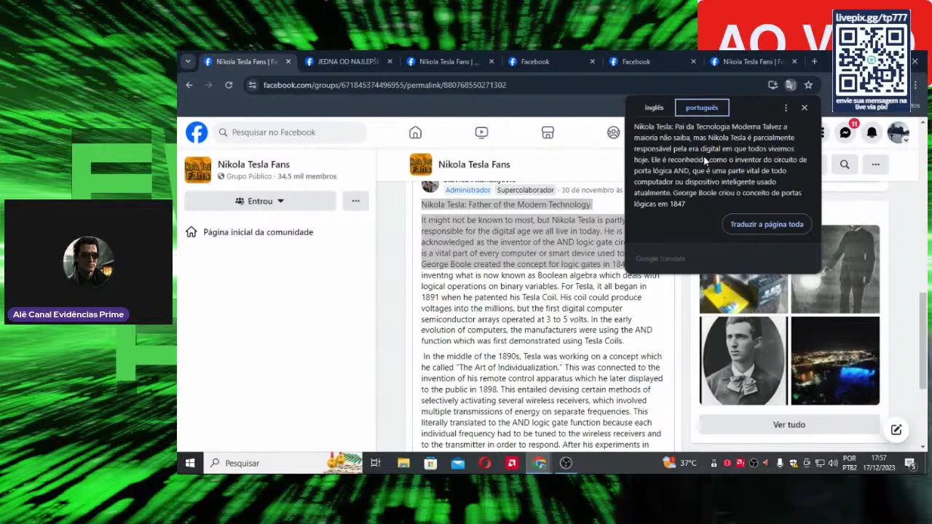Click the Windows taskbar Pesquisar search box
The width and height of the screenshot is (932, 524).
point(283,463)
